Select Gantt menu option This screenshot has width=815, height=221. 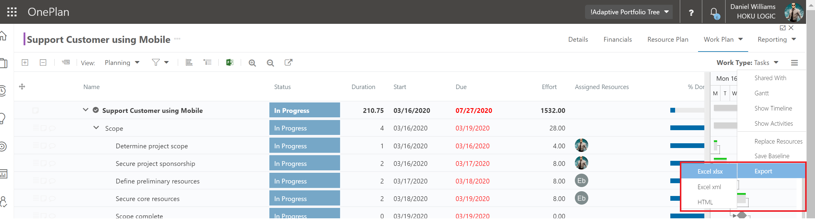click(x=762, y=93)
